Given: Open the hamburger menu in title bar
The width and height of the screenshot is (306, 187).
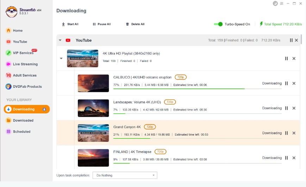Looking at the screenshot, I should coord(282,4).
